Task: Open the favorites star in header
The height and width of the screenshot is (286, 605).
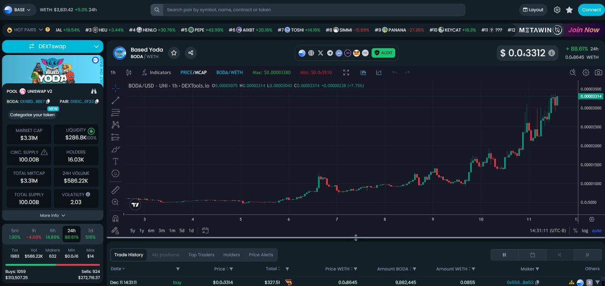Action: [x=569, y=10]
